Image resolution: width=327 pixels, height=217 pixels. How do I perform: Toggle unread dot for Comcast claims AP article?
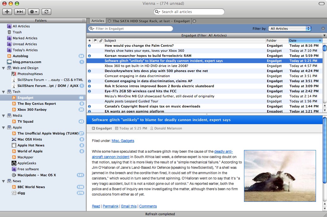pos(90,81)
